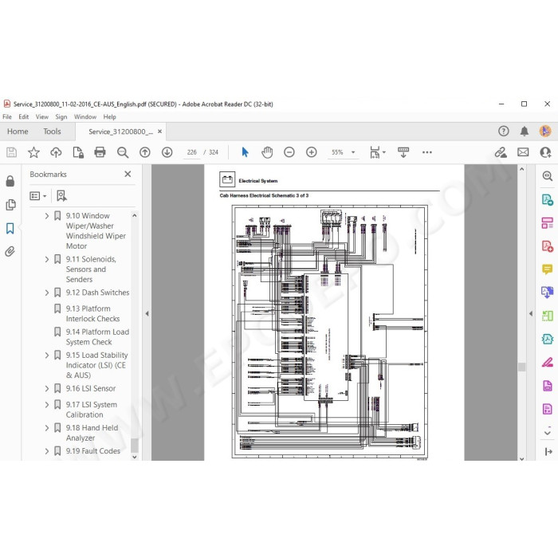558x558 pixels.
Task: Open the Window menu
Action: point(85,116)
